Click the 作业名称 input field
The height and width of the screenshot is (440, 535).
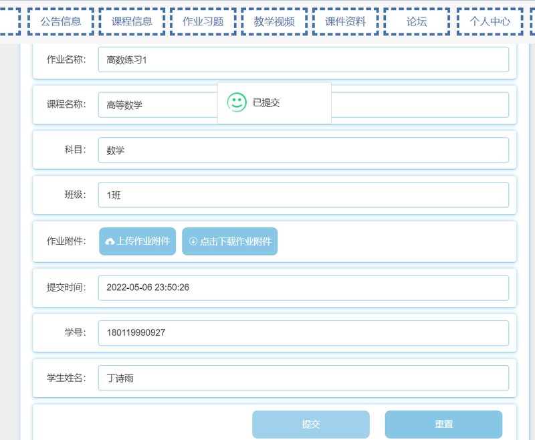[304, 60]
